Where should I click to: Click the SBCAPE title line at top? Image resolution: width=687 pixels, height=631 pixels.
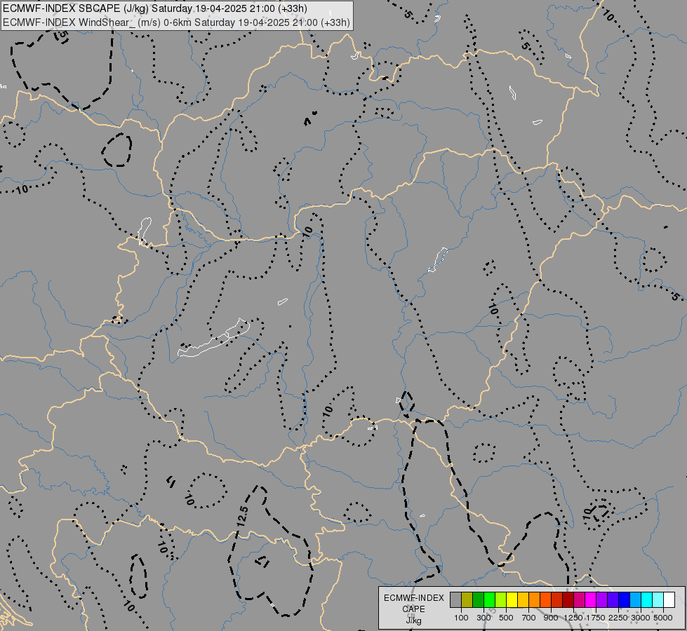click(155, 8)
